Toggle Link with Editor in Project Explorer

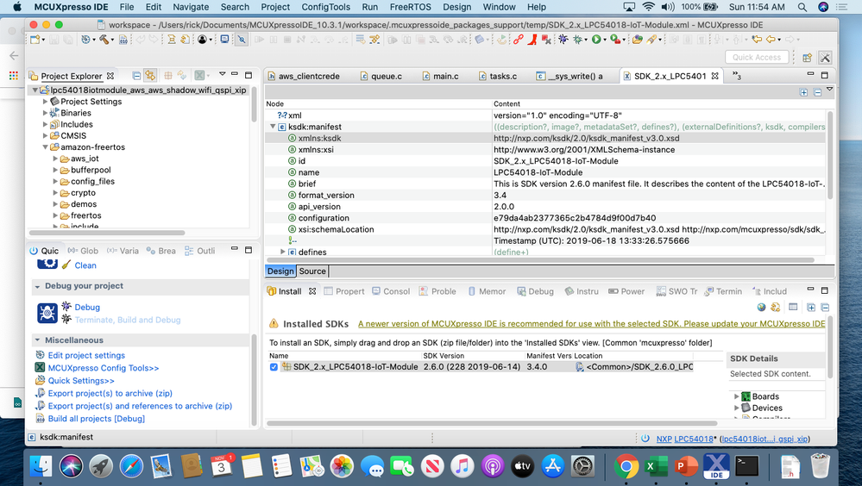click(150, 76)
